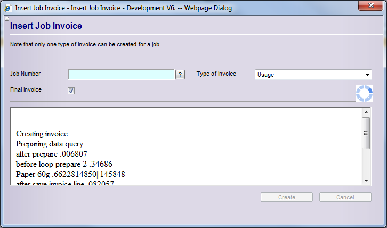The height and width of the screenshot is (228, 387).
Task: Click the Insert Job Invoice heading
Action: coord(46,26)
